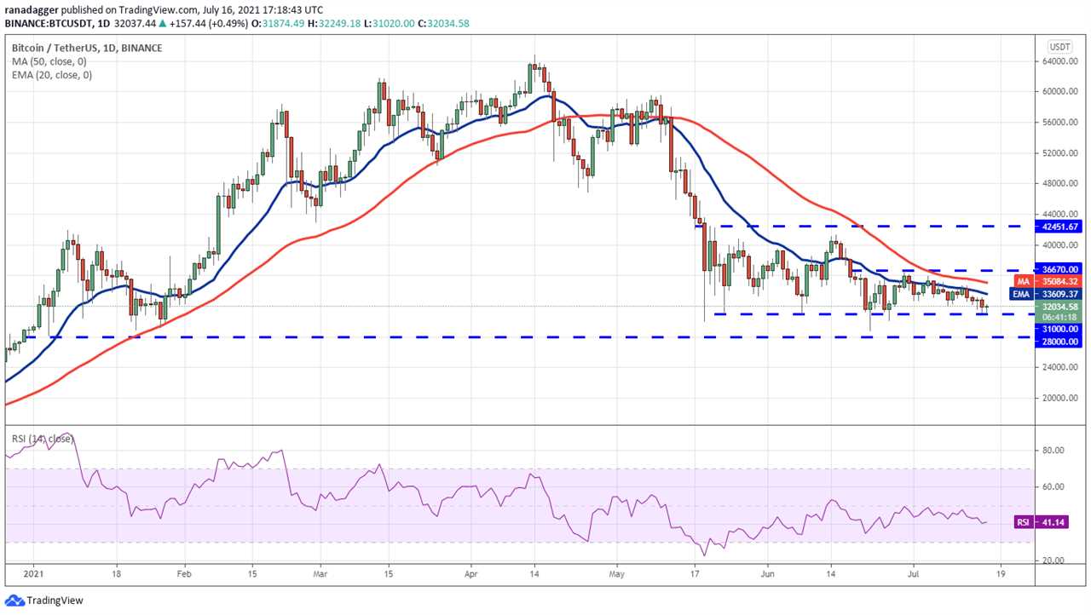Click the 20000.00 price axis label
Image resolution: width=1091 pixels, height=615 pixels.
(1060, 399)
